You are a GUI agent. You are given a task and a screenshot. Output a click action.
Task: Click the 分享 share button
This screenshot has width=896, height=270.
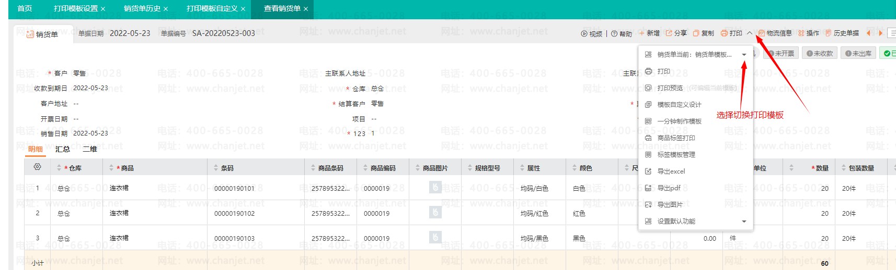676,33
